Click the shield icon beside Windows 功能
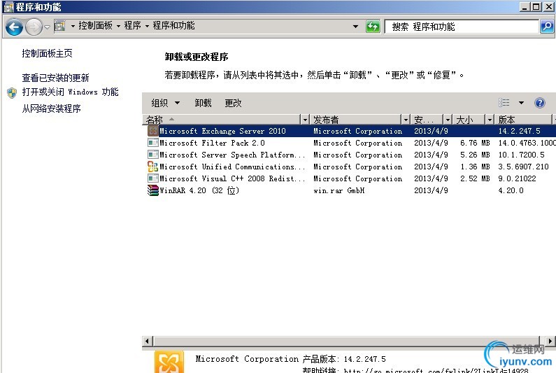The image size is (556, 373). point(12,93)
